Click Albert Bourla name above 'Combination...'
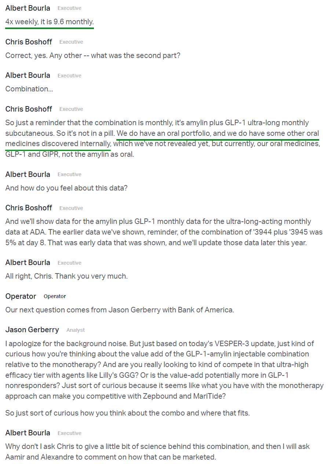 click(x=28, y=75)
